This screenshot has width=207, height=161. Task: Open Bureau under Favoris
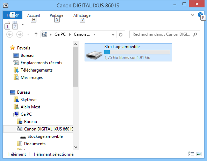(27, 55)
